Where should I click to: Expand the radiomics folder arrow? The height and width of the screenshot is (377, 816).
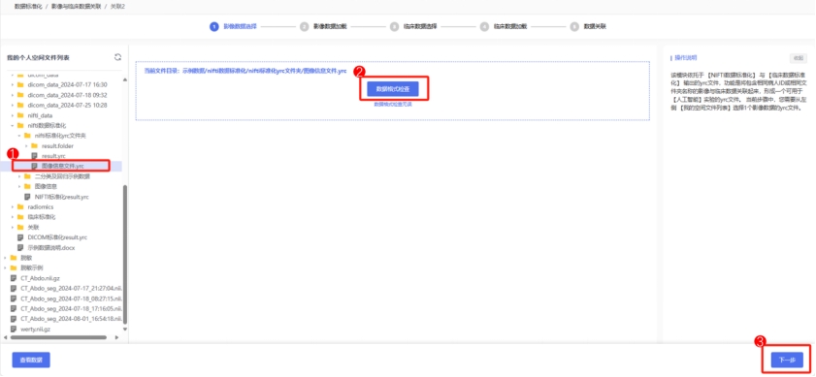click(13, 207)
